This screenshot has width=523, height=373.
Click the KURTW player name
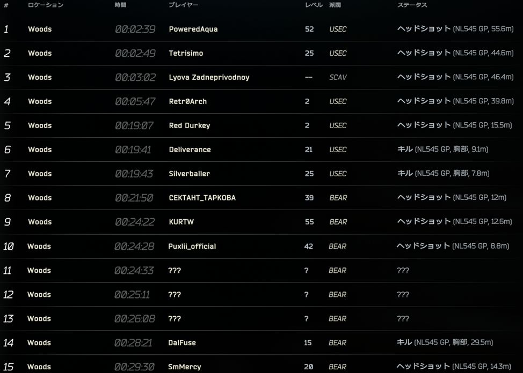pos(181,222)
